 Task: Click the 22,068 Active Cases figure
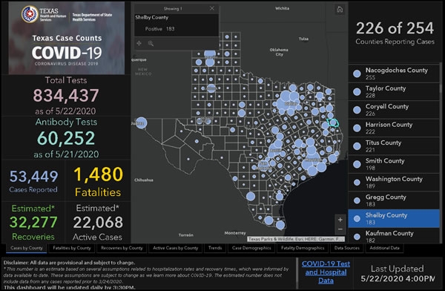(98, 222)
